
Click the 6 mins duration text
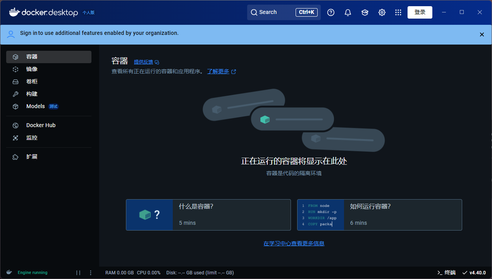359,223
